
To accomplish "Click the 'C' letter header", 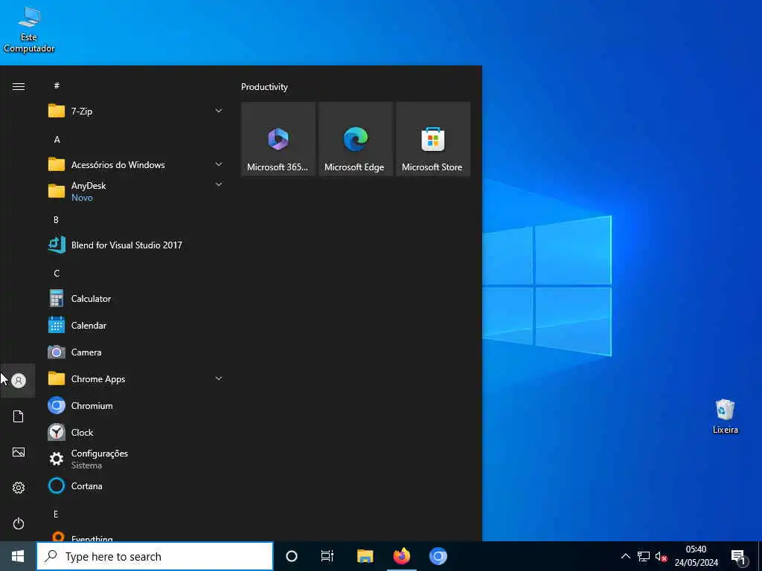I will pos(57,274).
